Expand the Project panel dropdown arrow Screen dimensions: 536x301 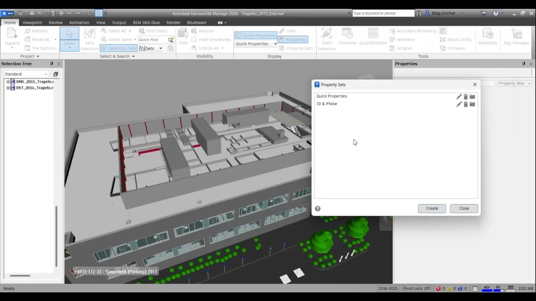tap(38, 56)
